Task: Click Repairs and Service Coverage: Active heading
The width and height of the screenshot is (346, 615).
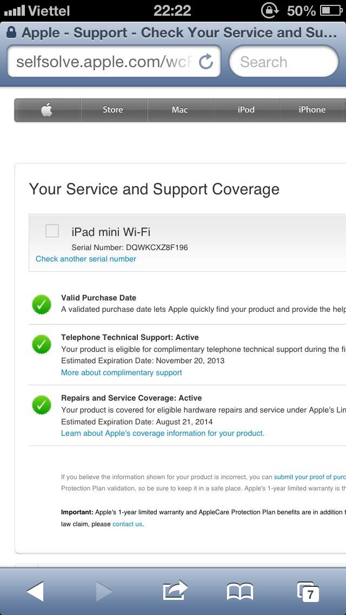Action: 131,398
